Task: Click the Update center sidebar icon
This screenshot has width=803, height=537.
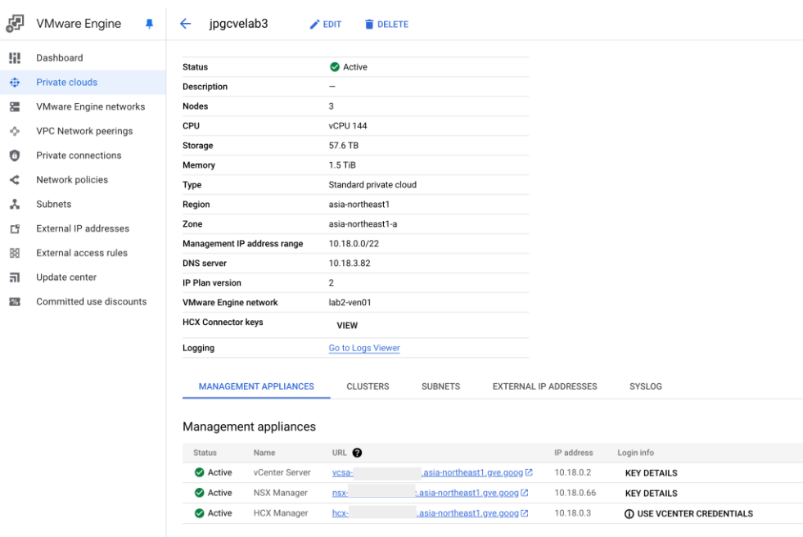Action: point(15,278)
